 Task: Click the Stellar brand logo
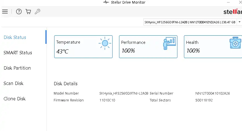tap(232, 12)
